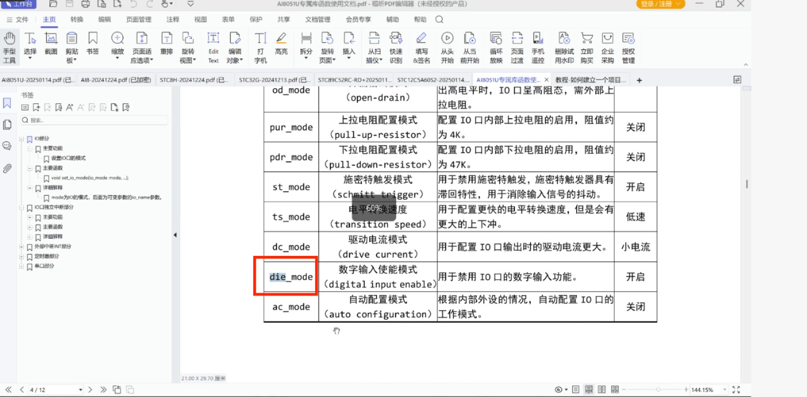Expand the 串口部分 bookmark node
The height and width of the screenshot is (397, 807).
tap(22, 266)
